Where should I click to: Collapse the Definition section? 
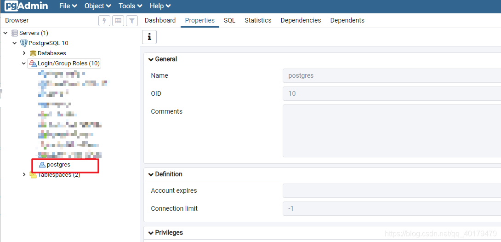(x=151, y=174)
